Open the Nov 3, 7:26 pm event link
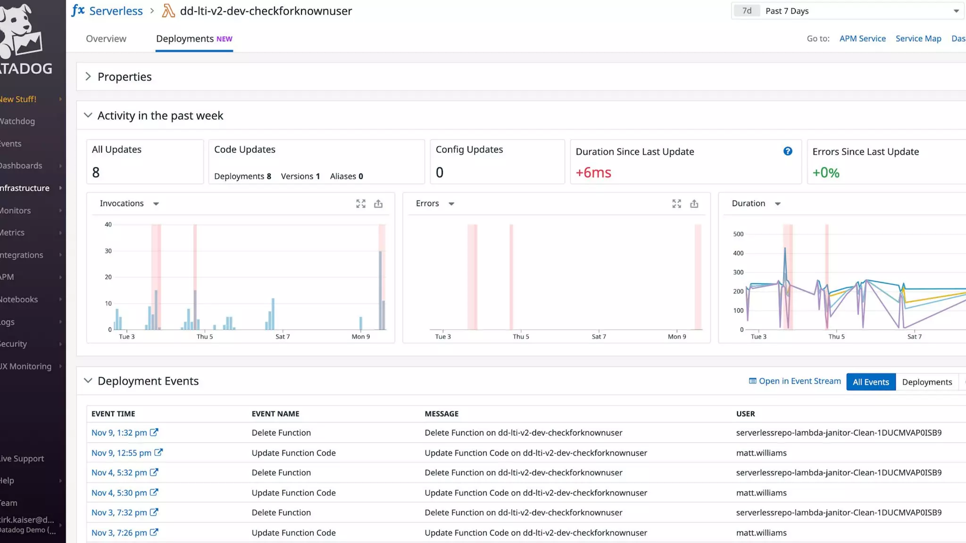 click(119, 533)
